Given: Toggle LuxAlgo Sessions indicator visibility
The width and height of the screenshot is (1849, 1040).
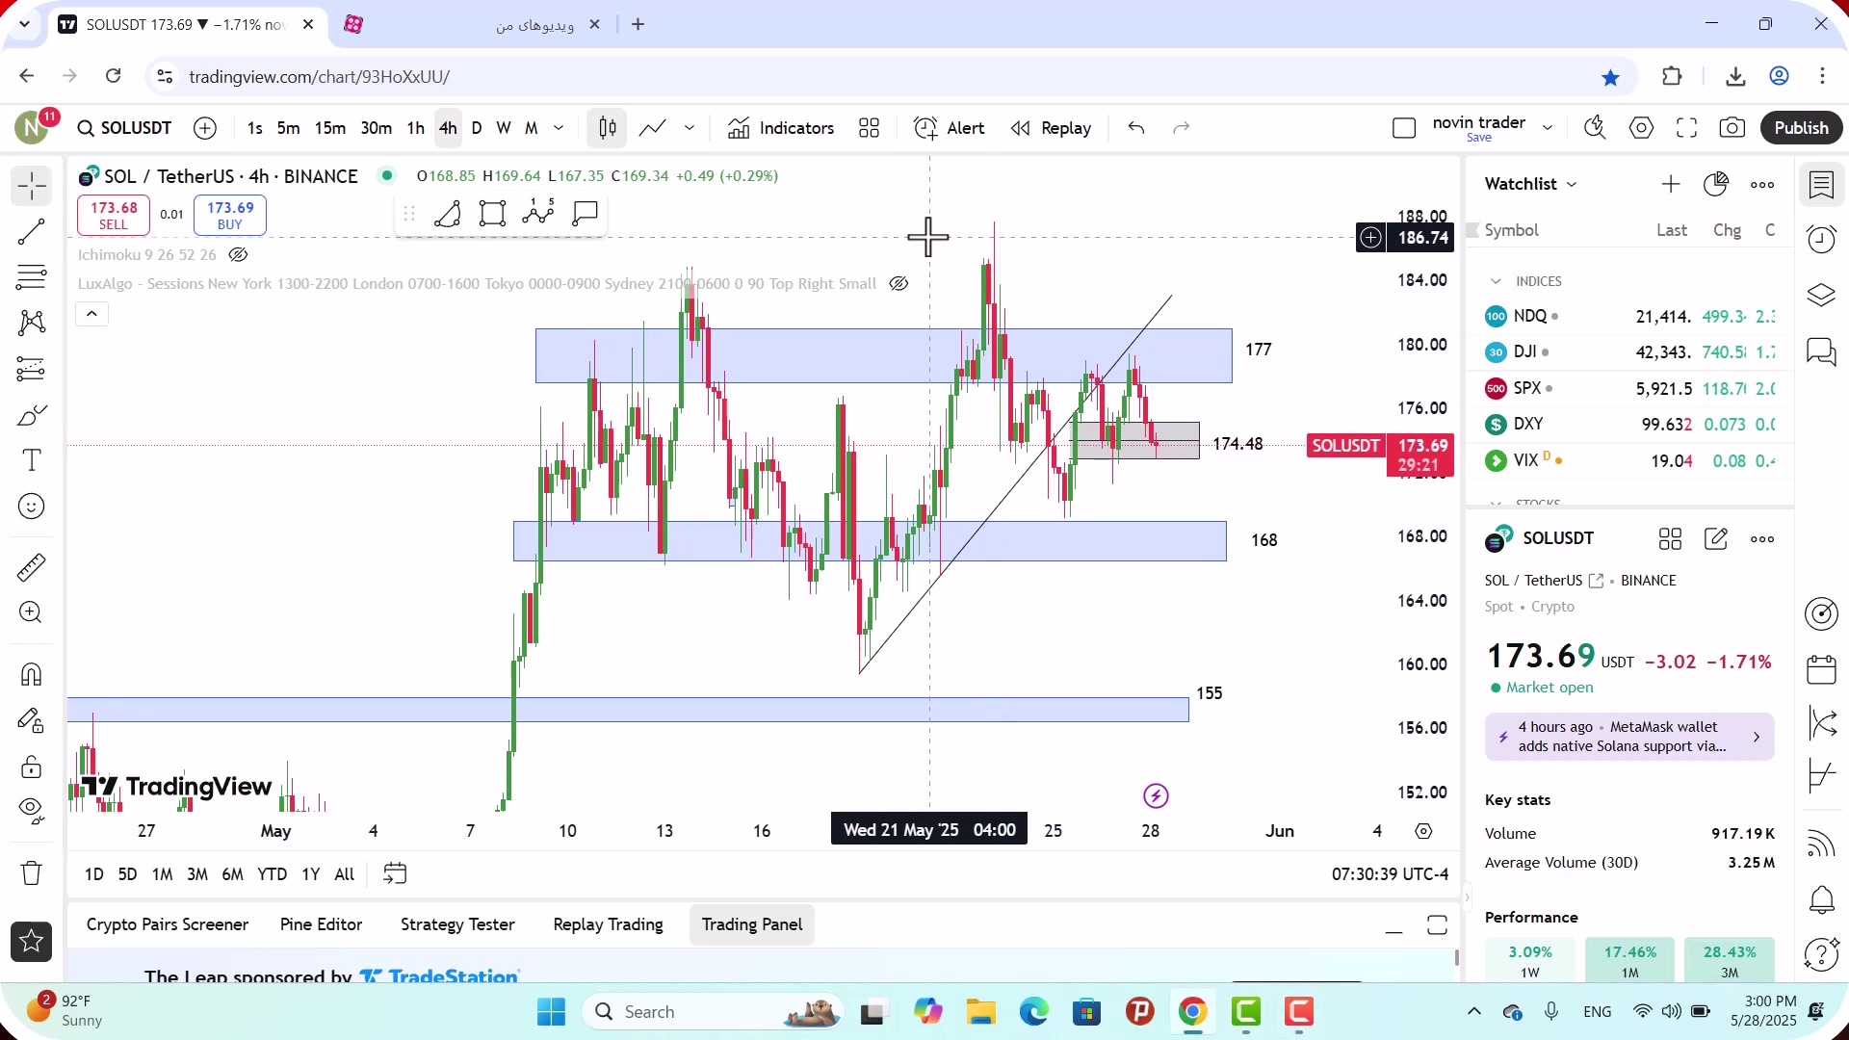Looking at the screenshot, I should pyautogui.click(x=898, y=284).
